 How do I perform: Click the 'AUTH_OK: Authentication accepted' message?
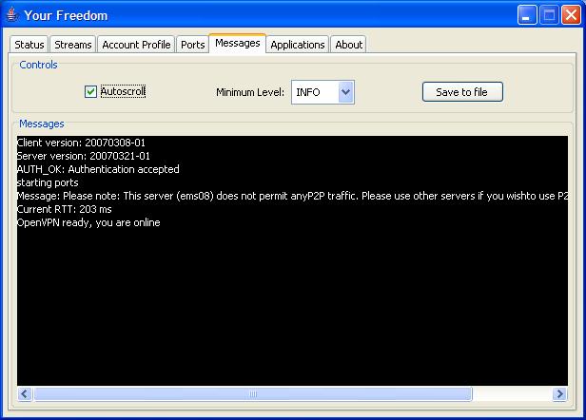[x=98, y=169]
